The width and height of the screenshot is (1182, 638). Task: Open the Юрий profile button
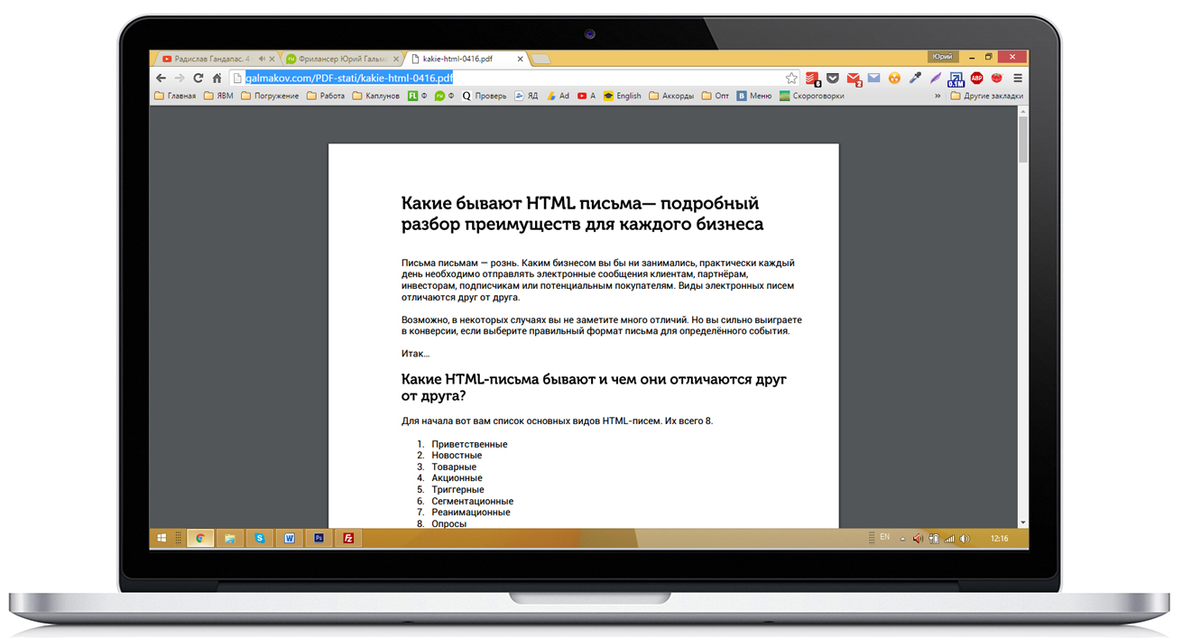point(942,56)
